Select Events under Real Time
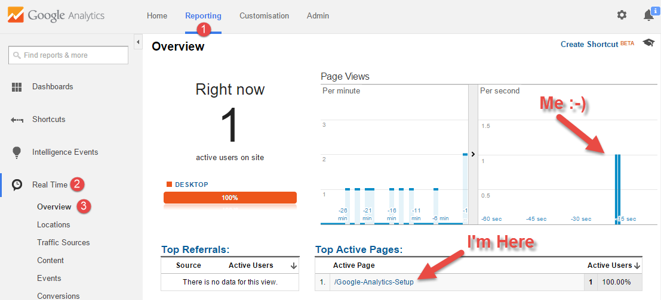This screenshot has width=661, height=300. [49, 278]
